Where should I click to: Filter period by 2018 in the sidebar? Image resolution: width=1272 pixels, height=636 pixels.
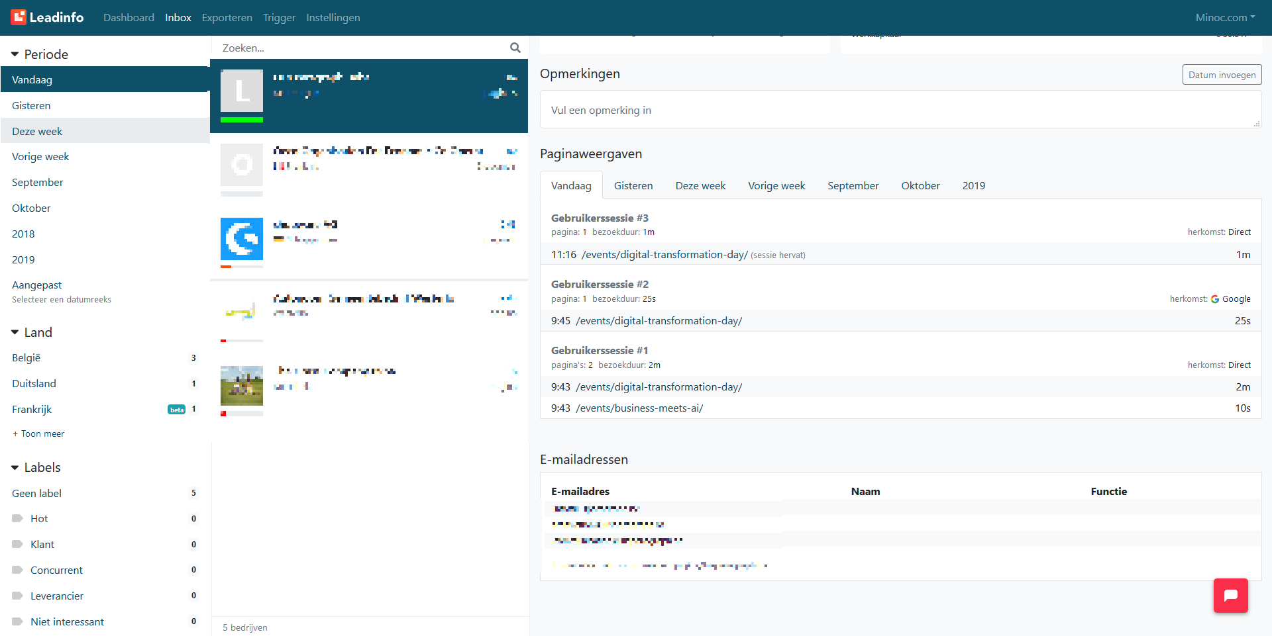tap(105, 234)
